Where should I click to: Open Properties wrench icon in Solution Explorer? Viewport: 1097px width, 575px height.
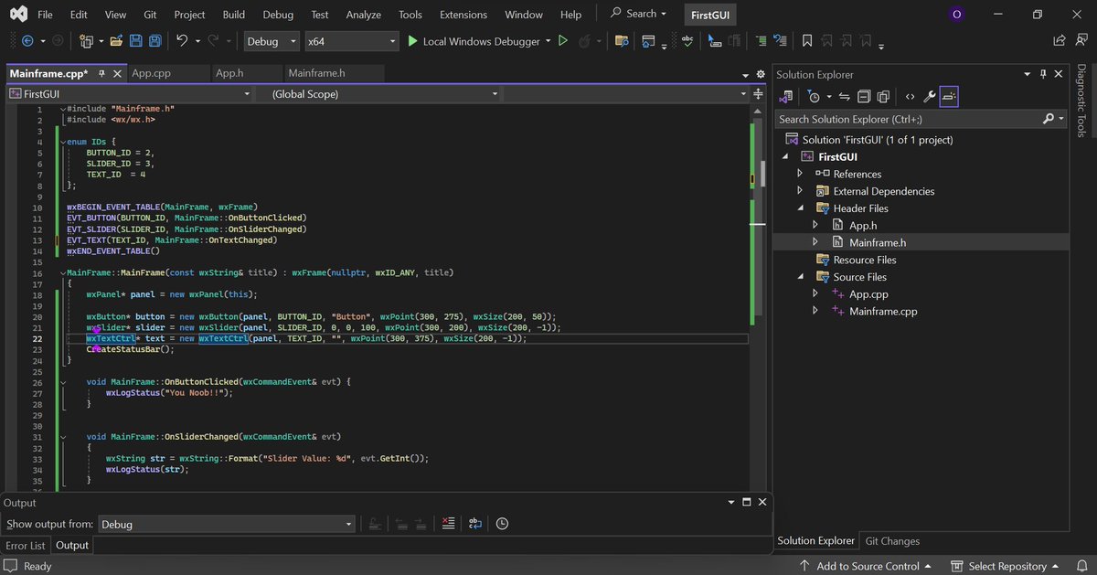tap(930, 96)
